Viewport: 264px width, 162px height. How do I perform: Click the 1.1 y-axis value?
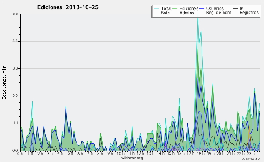tap(15, 123)
